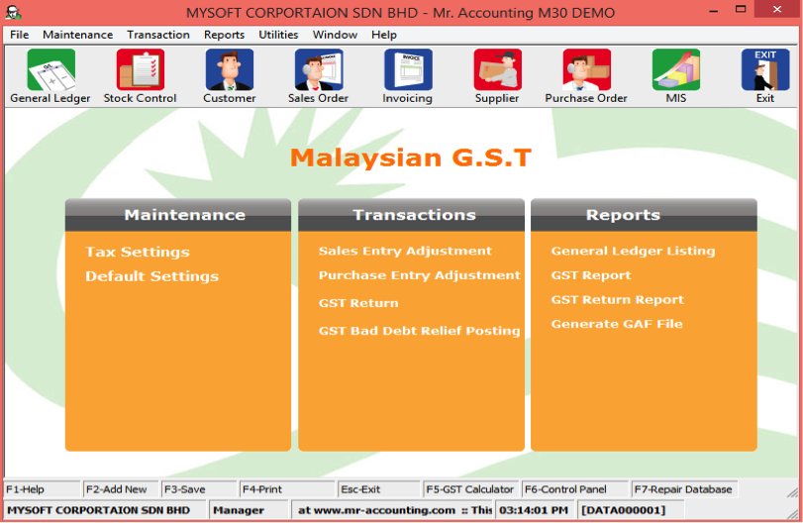Screen dimensions: 803x523
Task: Click the F1-Help status button
Action: click(x=42, y=489)
